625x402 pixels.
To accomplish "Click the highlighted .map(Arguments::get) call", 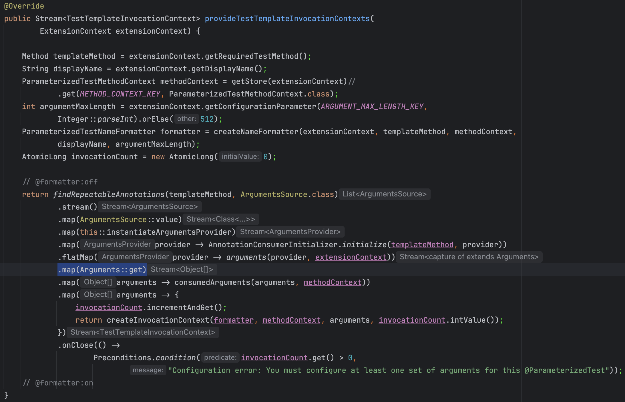I will pos(102,270).
